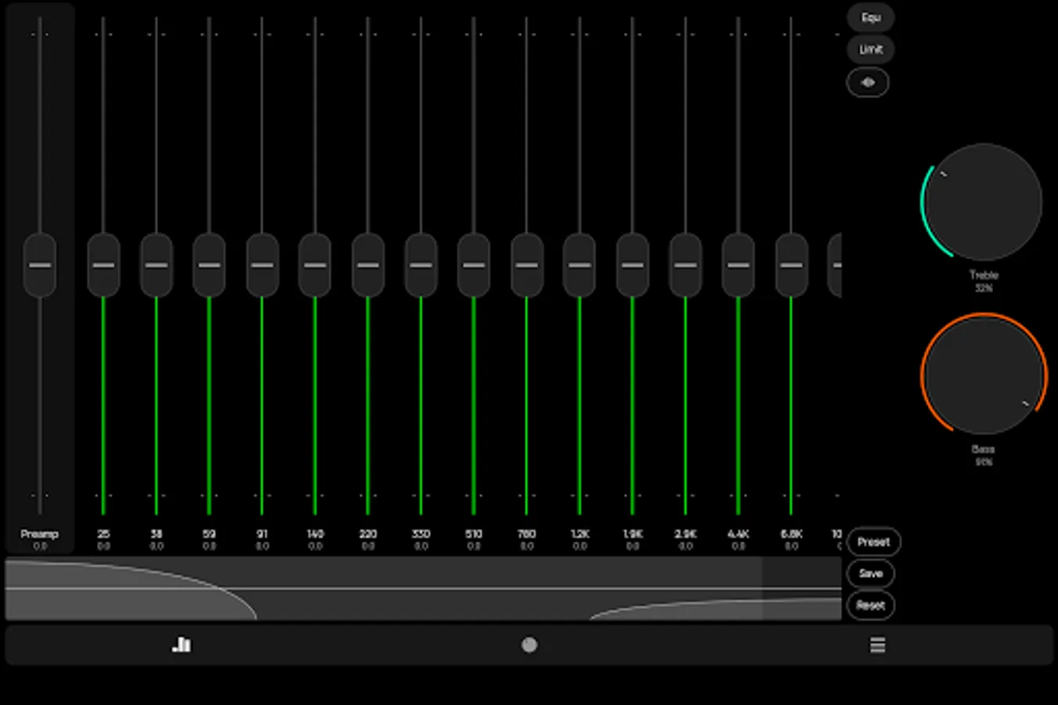Click the frequency response graph at the bottom

pos(423,587)
